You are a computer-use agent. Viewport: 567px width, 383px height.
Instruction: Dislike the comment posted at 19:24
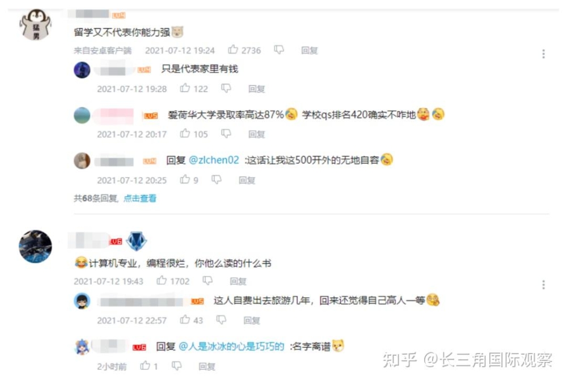click(x=279, y=50)
